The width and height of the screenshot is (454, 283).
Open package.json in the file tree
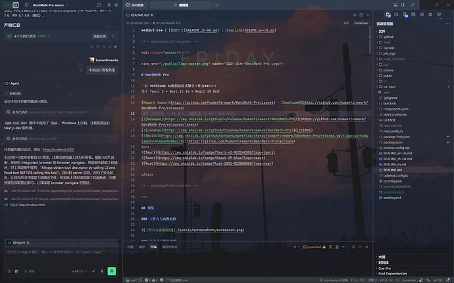tap(393, 142)
